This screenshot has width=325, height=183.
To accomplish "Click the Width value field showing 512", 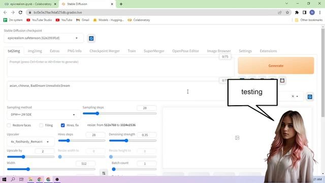I will coord(85,164).
